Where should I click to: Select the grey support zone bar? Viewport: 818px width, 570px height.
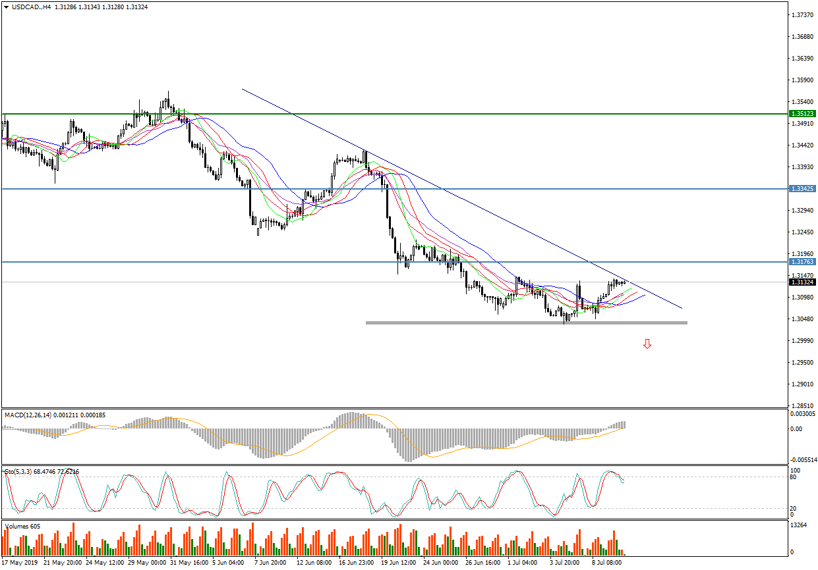526,323
